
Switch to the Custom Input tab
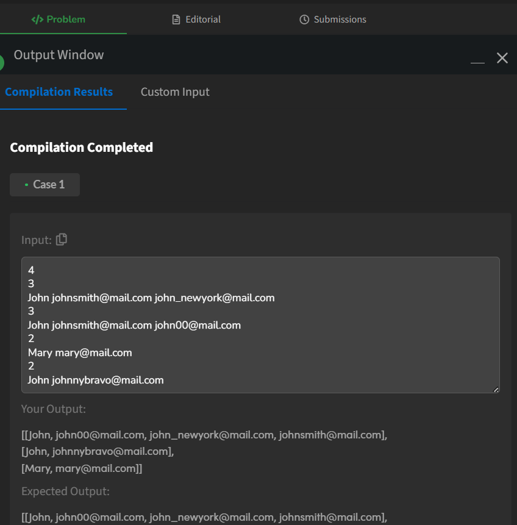pos(175,91)
